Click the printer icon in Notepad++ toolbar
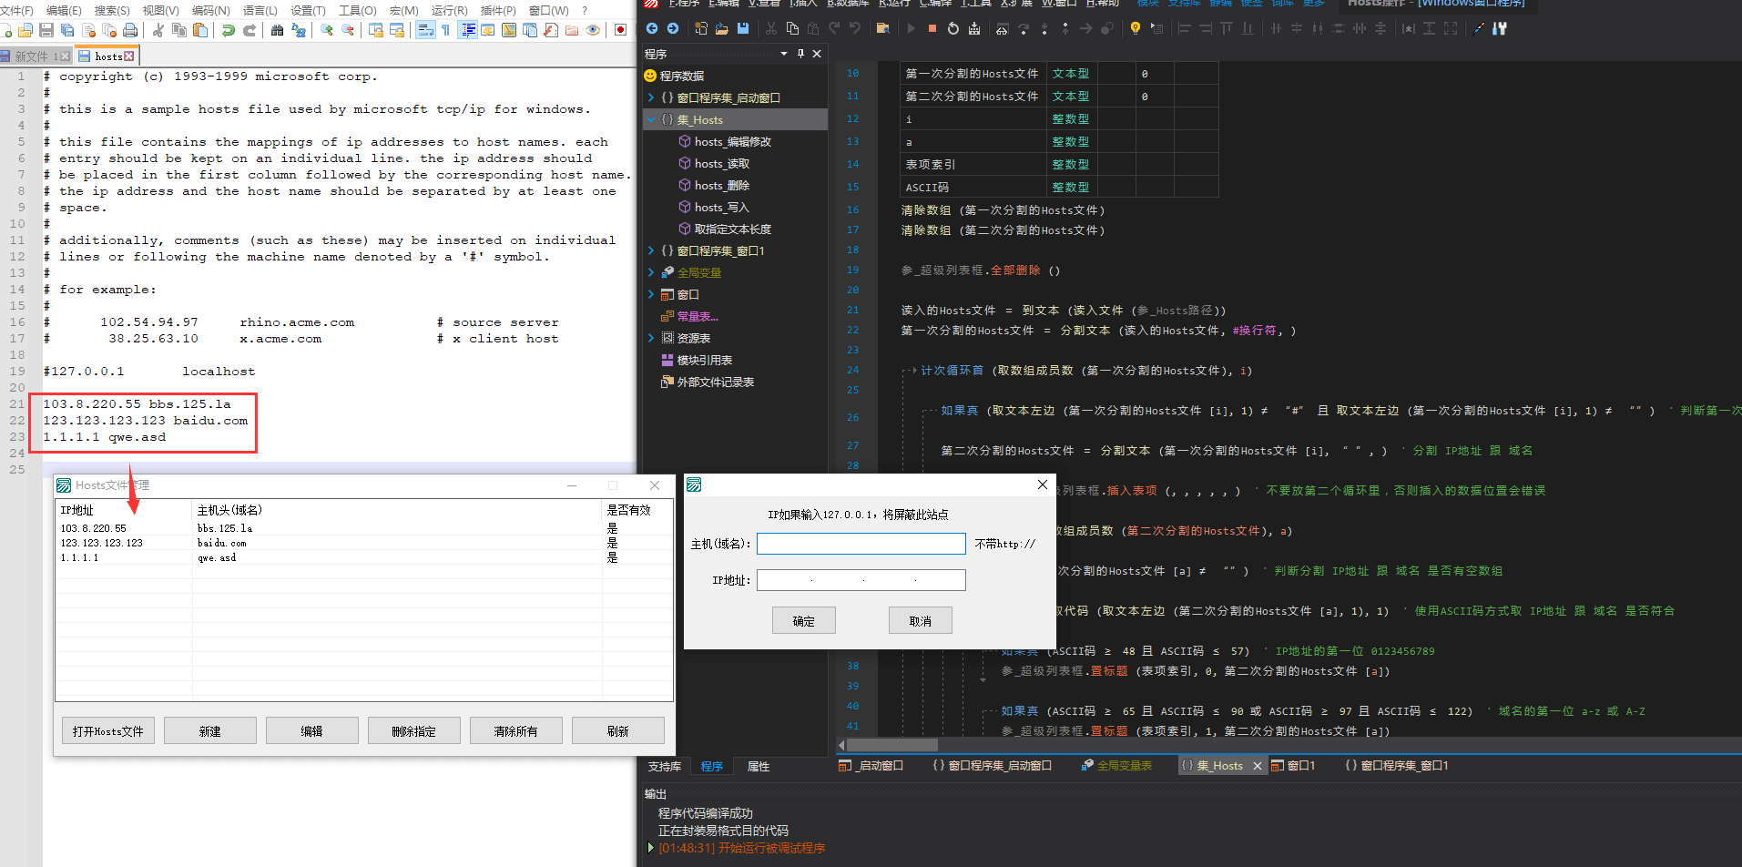Screen dimensions: 1742x867 130,30
